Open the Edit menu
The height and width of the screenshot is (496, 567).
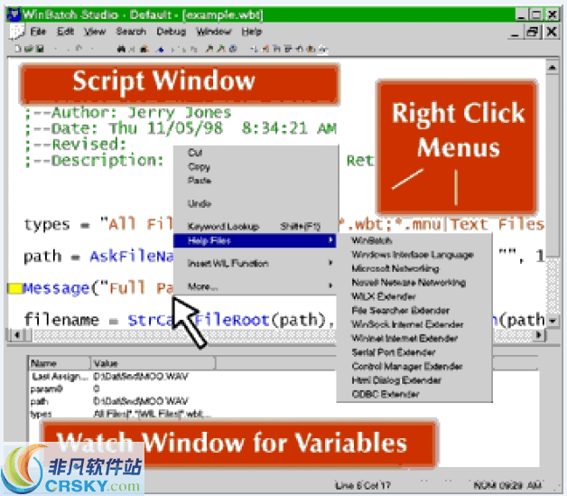pyautogui.click(x=65, y=32)
